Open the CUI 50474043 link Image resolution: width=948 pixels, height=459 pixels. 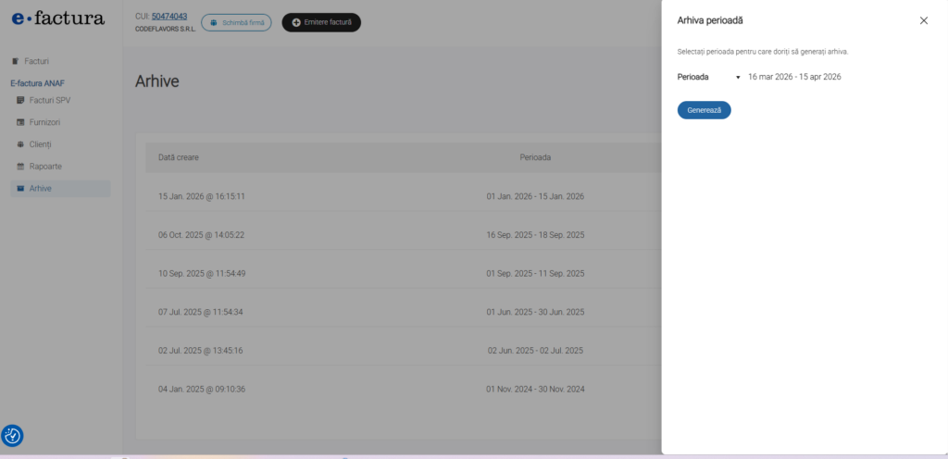pyautogui.click(x=169, y=16)
